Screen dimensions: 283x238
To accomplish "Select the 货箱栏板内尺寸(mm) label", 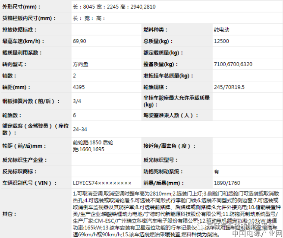I will pos(29,18).
